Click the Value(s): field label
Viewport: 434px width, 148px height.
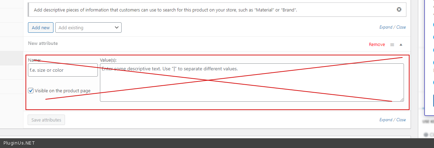[x=108, y=60]
